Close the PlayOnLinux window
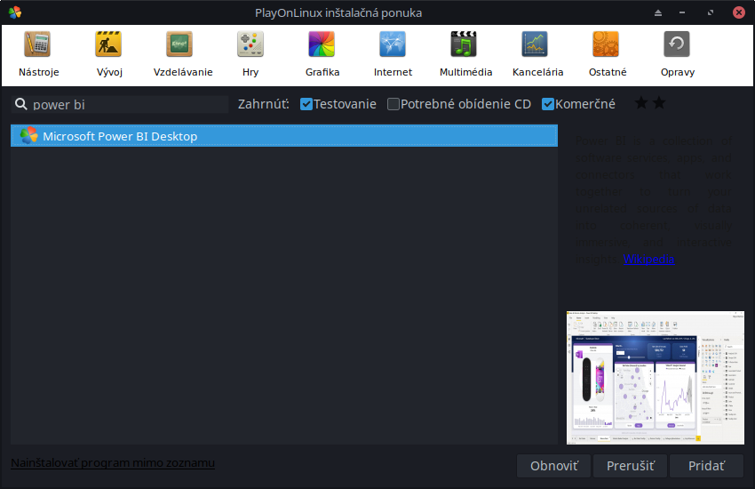 click(x=739, y=12)
